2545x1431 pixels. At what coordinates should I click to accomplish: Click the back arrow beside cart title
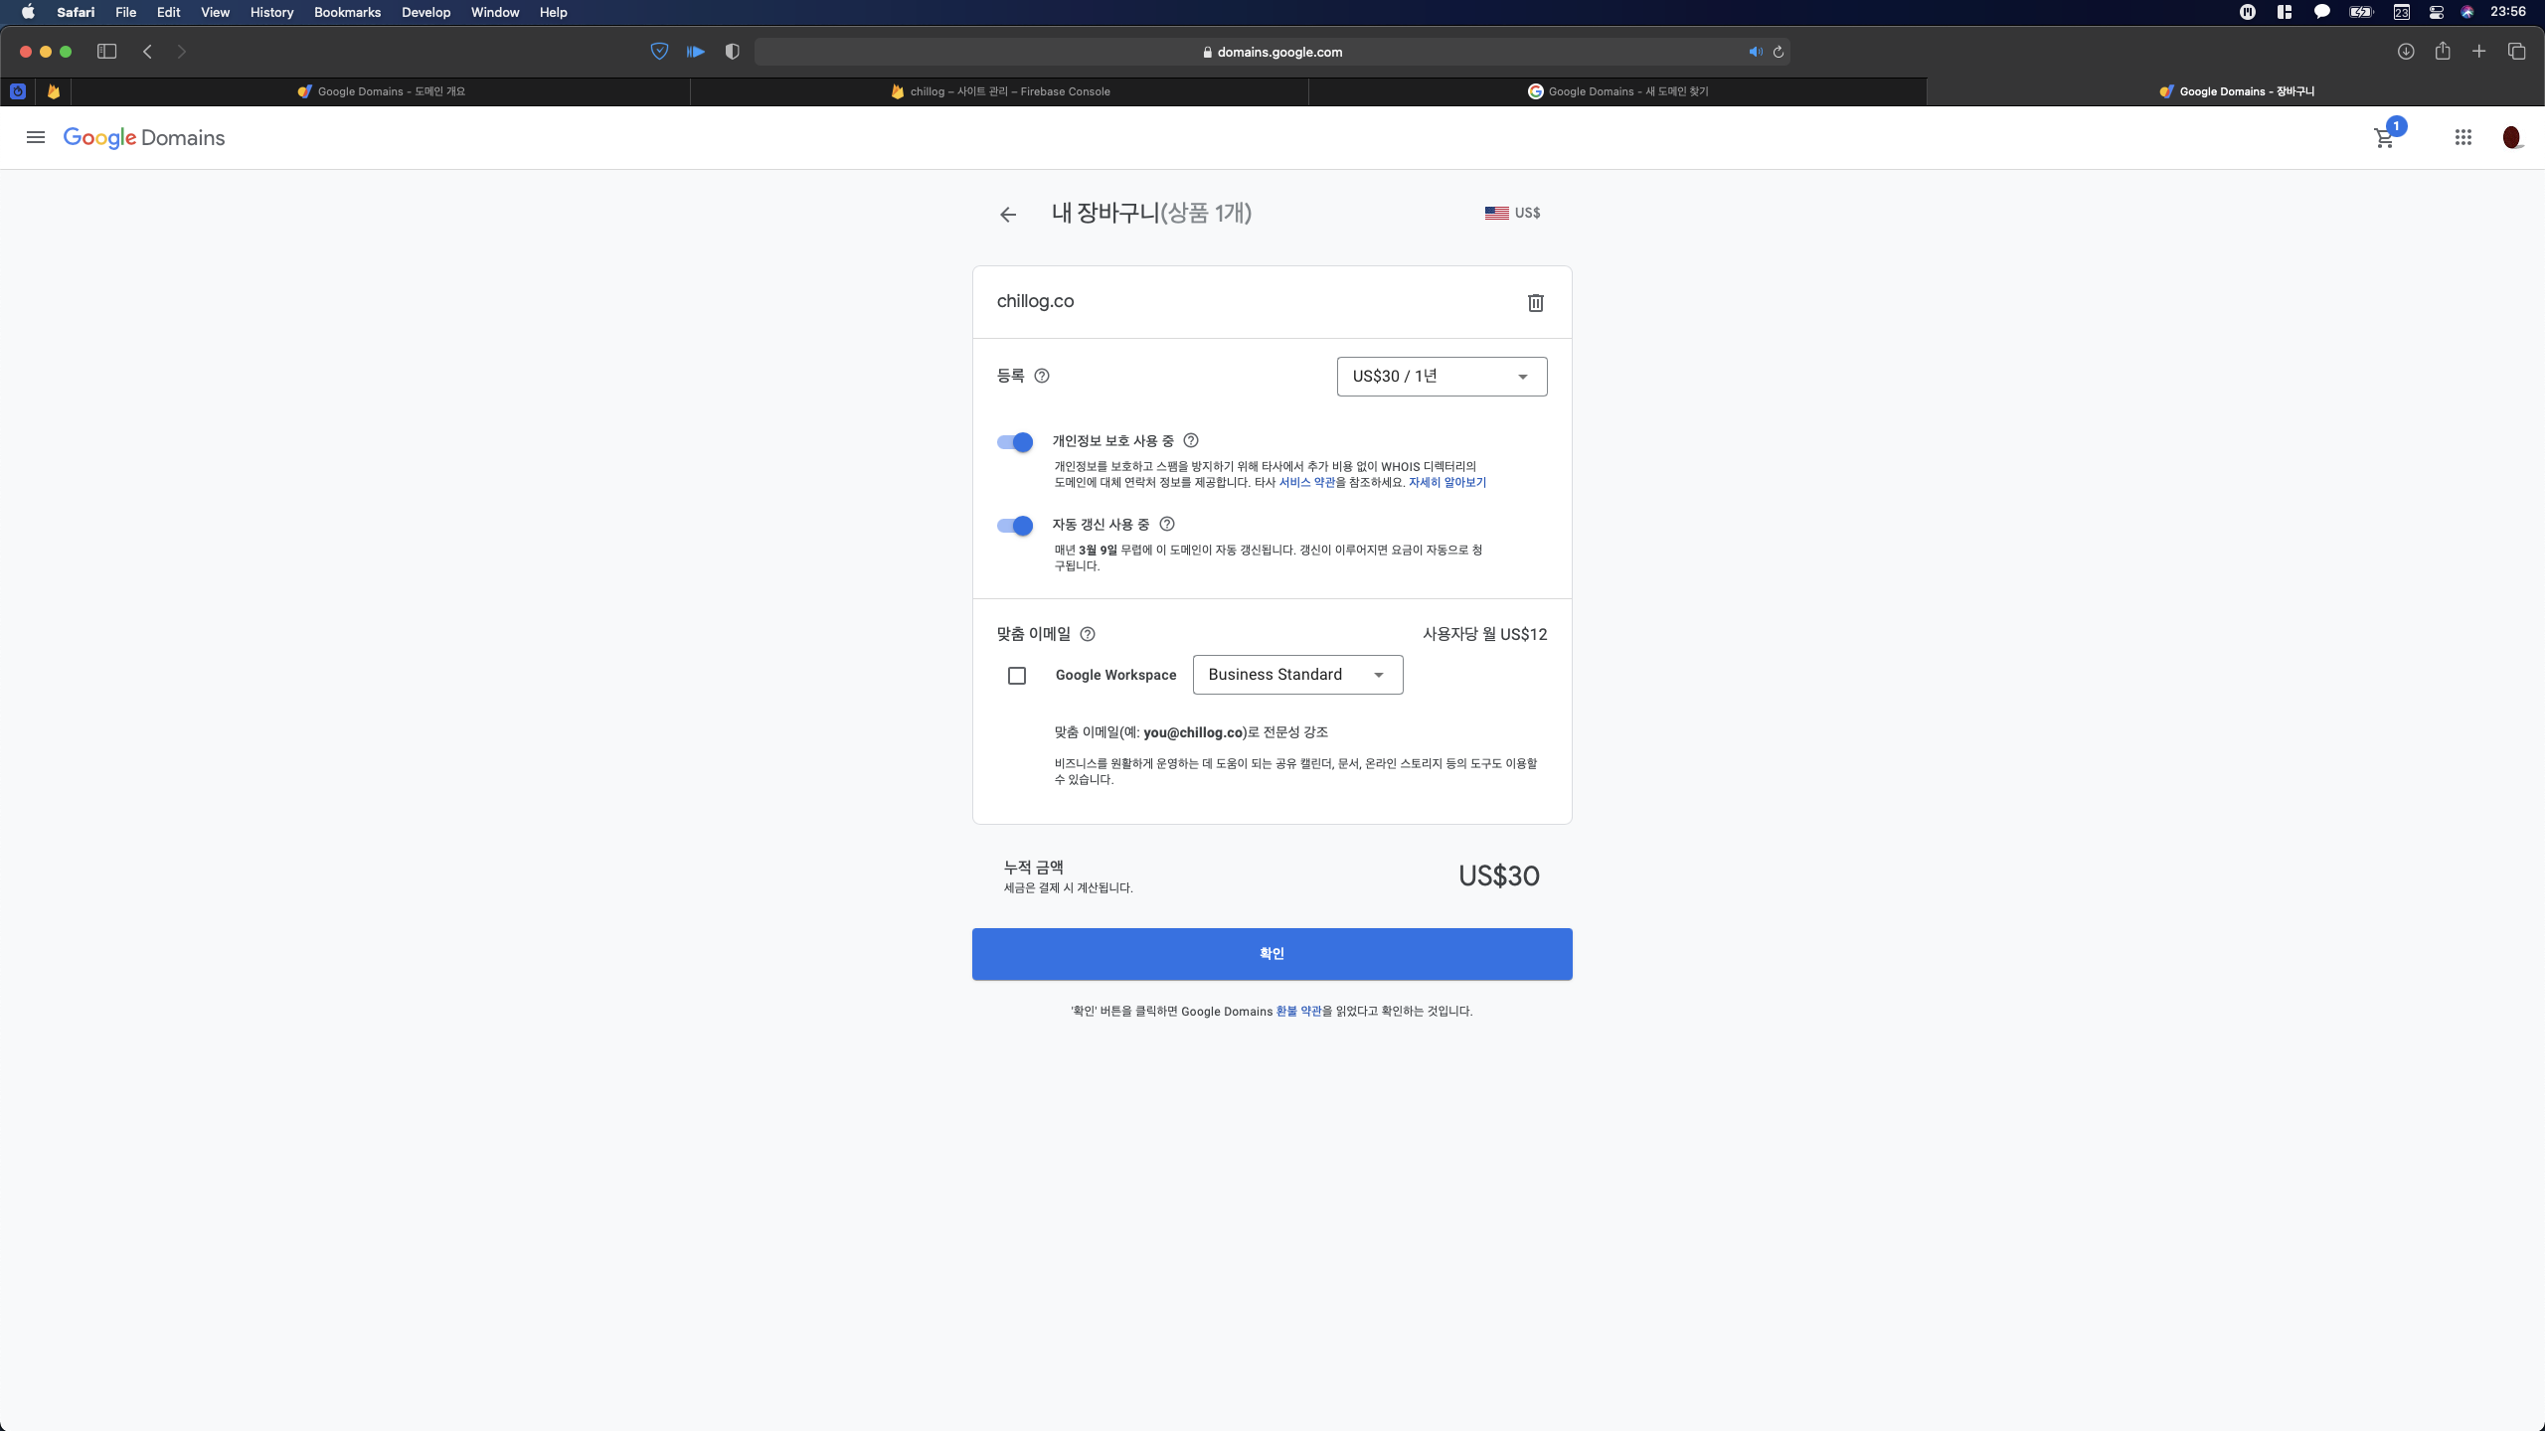(x=1008, y=215)
